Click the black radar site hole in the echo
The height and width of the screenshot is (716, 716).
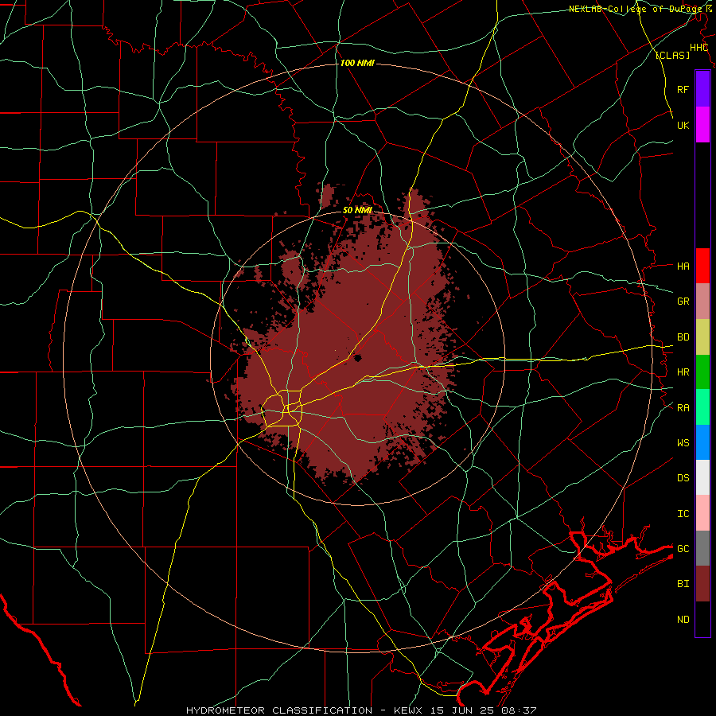tap(357, 357)
